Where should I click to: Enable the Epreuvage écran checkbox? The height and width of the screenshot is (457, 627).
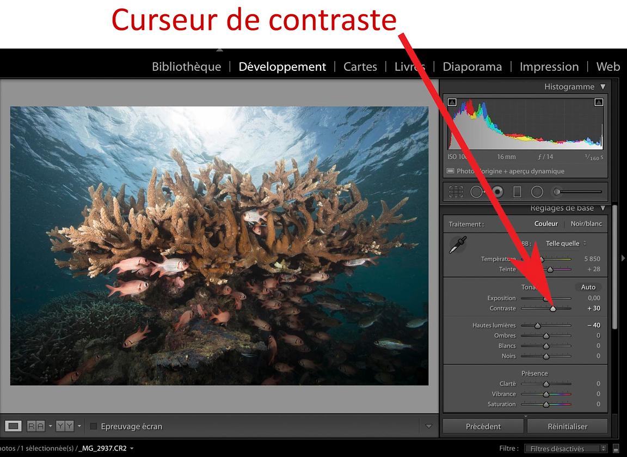(94, 426)
